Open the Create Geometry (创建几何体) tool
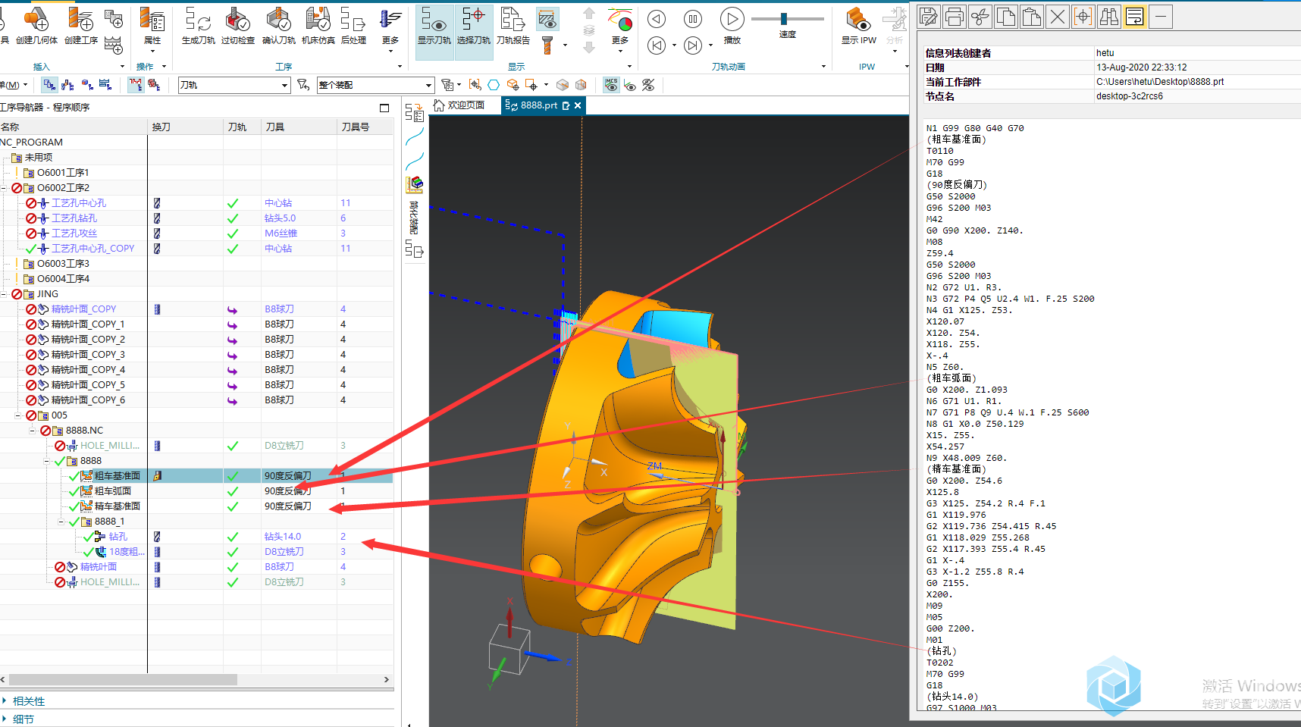Image resolution: width=1301 pixels, height=727 pixels. coord(36,25)
